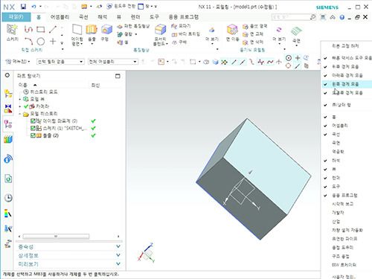Open the File (파일) menu tab
Viewport: 372px width, 279px height.
point(16,17)
